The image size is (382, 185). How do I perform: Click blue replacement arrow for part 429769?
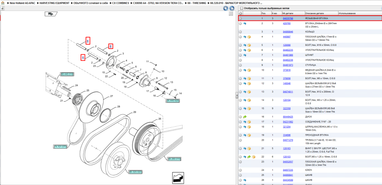point(245,24)
